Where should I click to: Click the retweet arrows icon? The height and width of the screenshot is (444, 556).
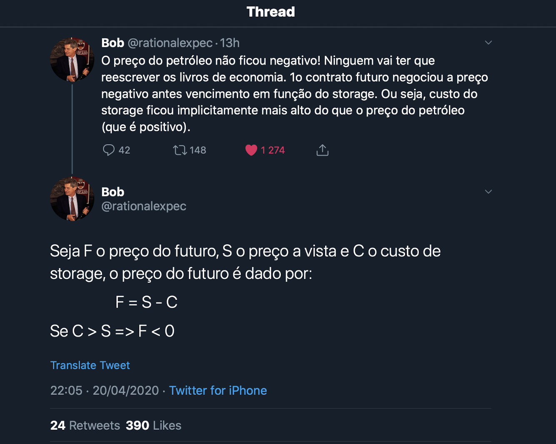click(180, 150)
